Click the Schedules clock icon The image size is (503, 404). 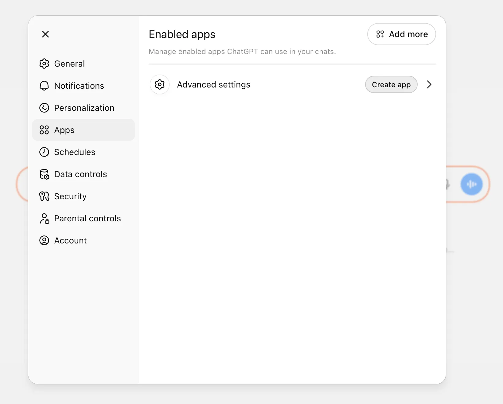pos(44,152)
